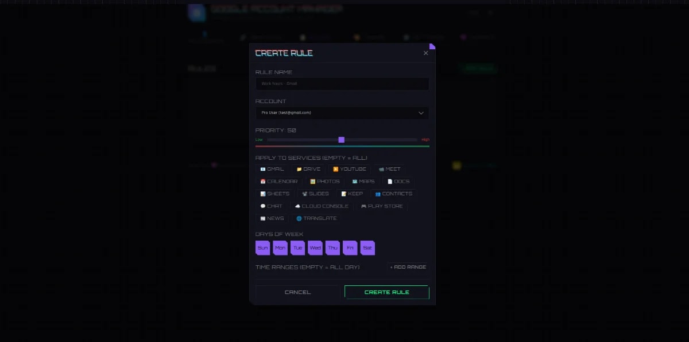Focus the Rule Name input field

(342, 84)
